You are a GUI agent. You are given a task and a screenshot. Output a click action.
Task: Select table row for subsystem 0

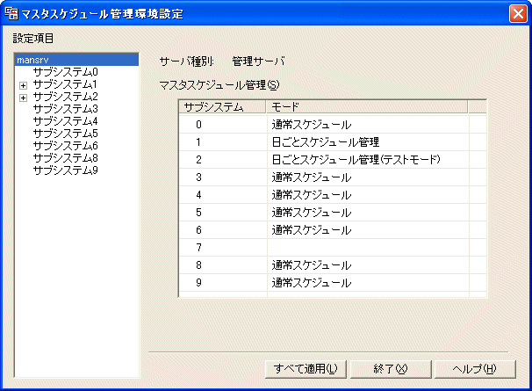(333, 125)
